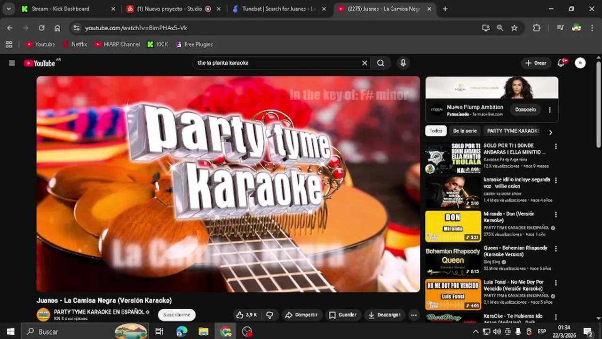Image resolution: width=602 pixels, height=339 pixels.
Task: Click the Descargar download button
Action: coord(384,315)
